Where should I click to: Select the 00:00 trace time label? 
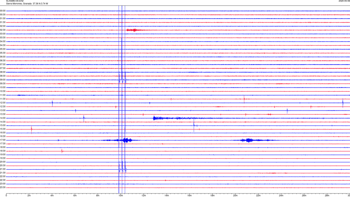[x=3, y=11]
